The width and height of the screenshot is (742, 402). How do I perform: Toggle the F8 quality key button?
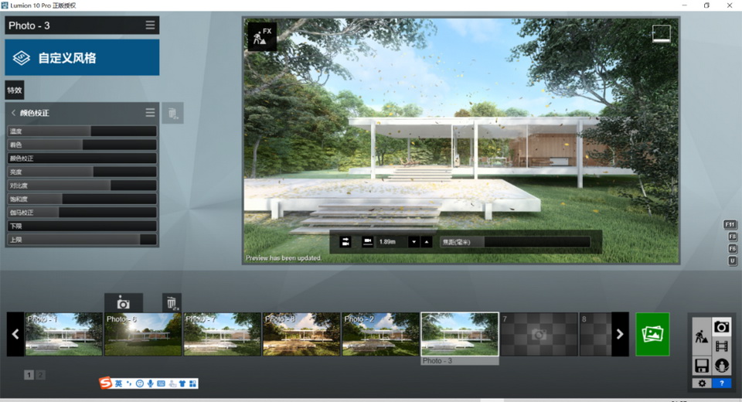pyautogui.click(x=731, y=237)
